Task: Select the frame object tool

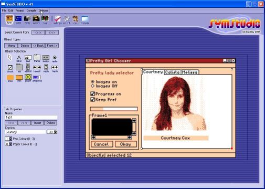Action: (37, 58)
